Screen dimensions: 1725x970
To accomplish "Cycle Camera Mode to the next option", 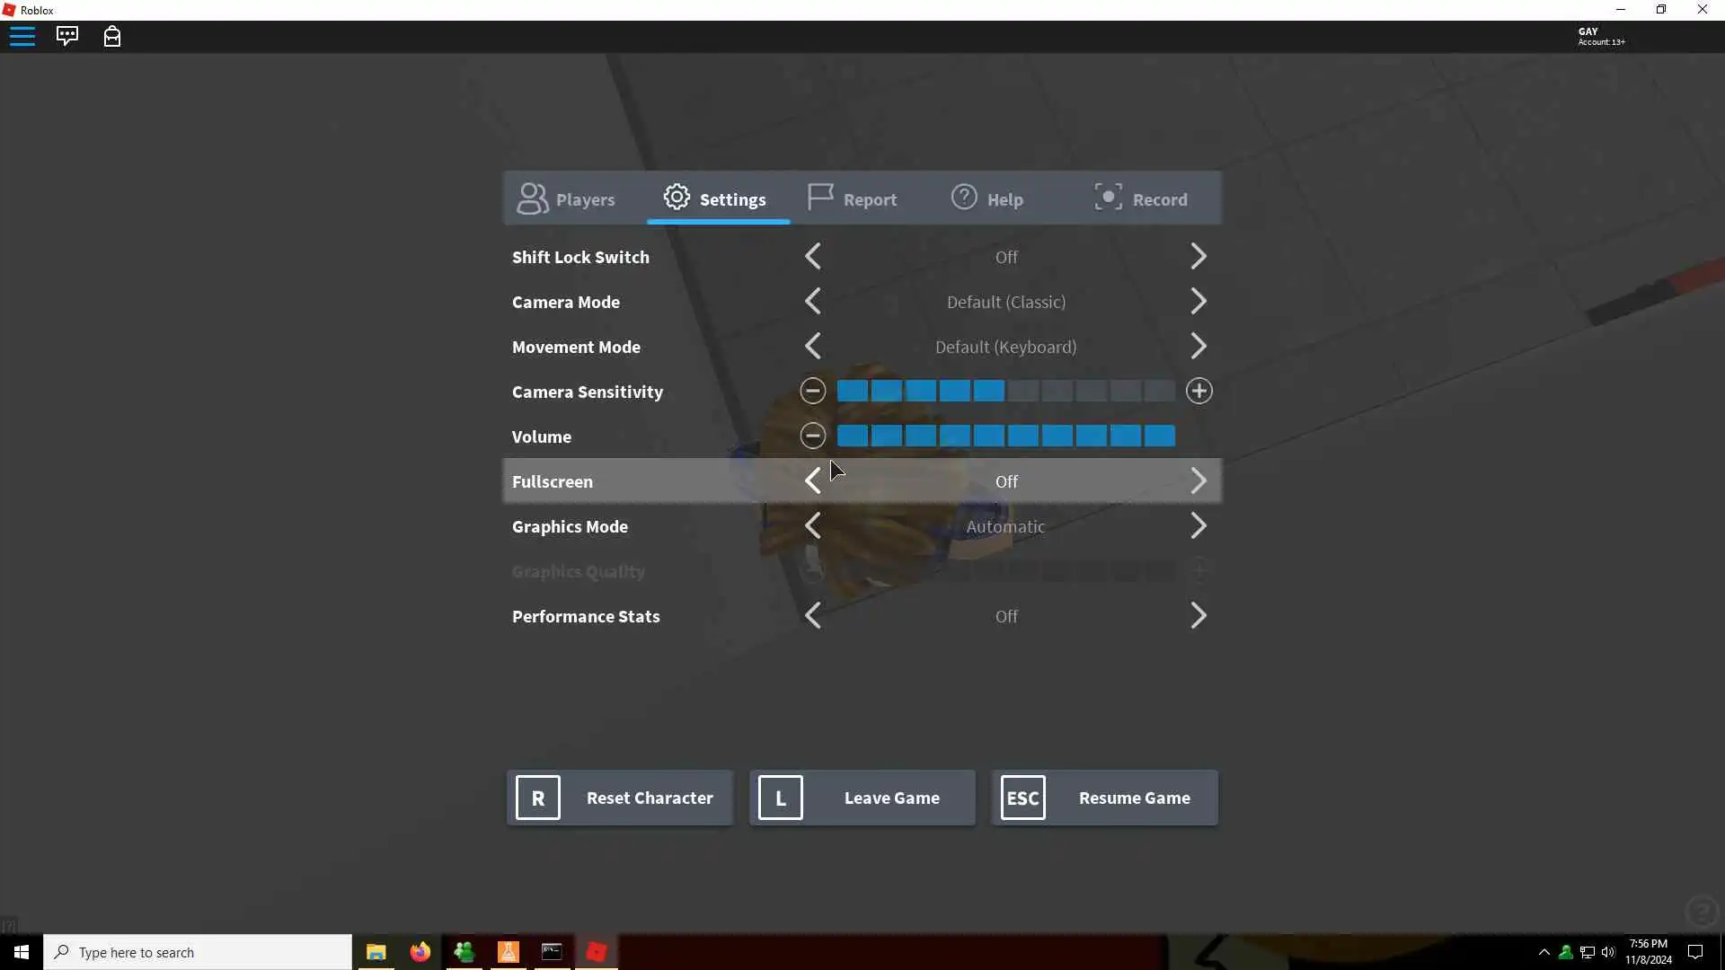I will [x=1199, y=301].
